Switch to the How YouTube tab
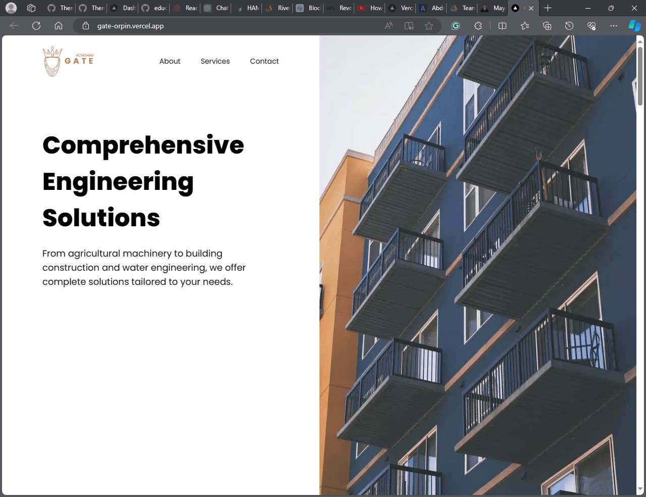The height and width of the screenshot is (497, 646). coord(370,8)
